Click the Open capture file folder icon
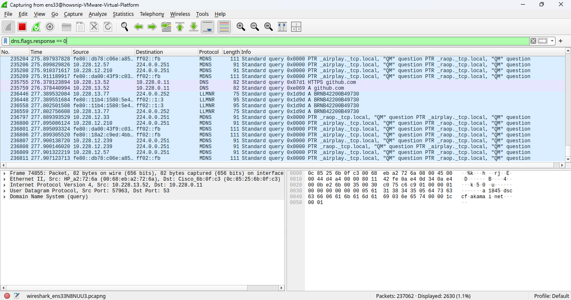The image size is (571, 300). coord(67,27)
